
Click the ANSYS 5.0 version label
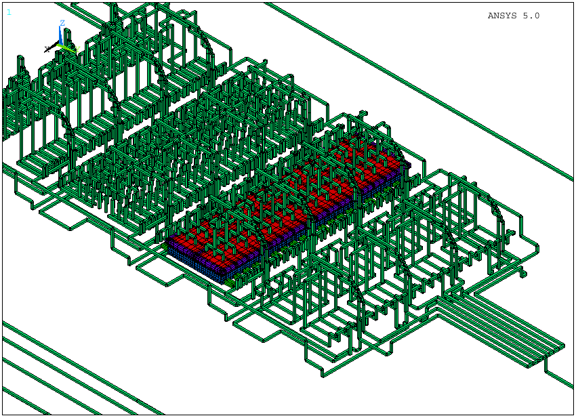[x=513, y=16]
